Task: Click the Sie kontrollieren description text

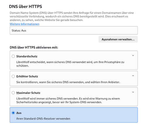Action: tap(68, 82)
